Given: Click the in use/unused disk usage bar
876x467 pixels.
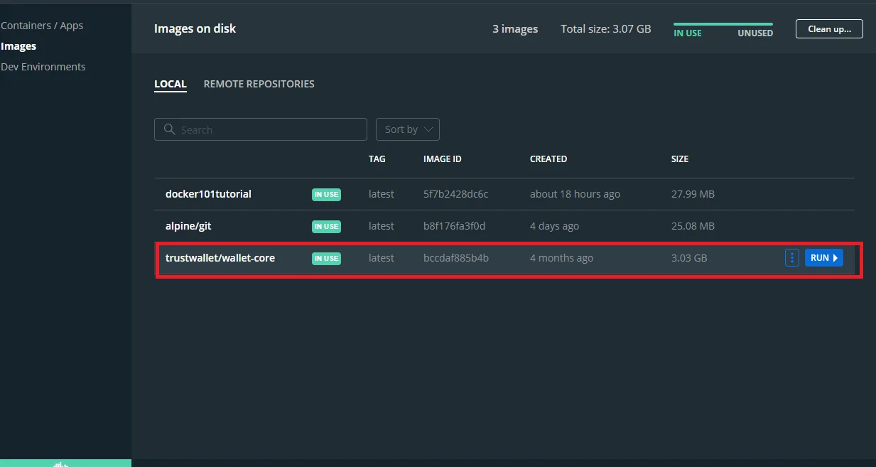Looking at the screenshot, I should (723, 24).
